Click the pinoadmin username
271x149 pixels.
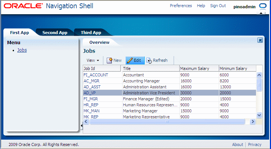(244, 7)
